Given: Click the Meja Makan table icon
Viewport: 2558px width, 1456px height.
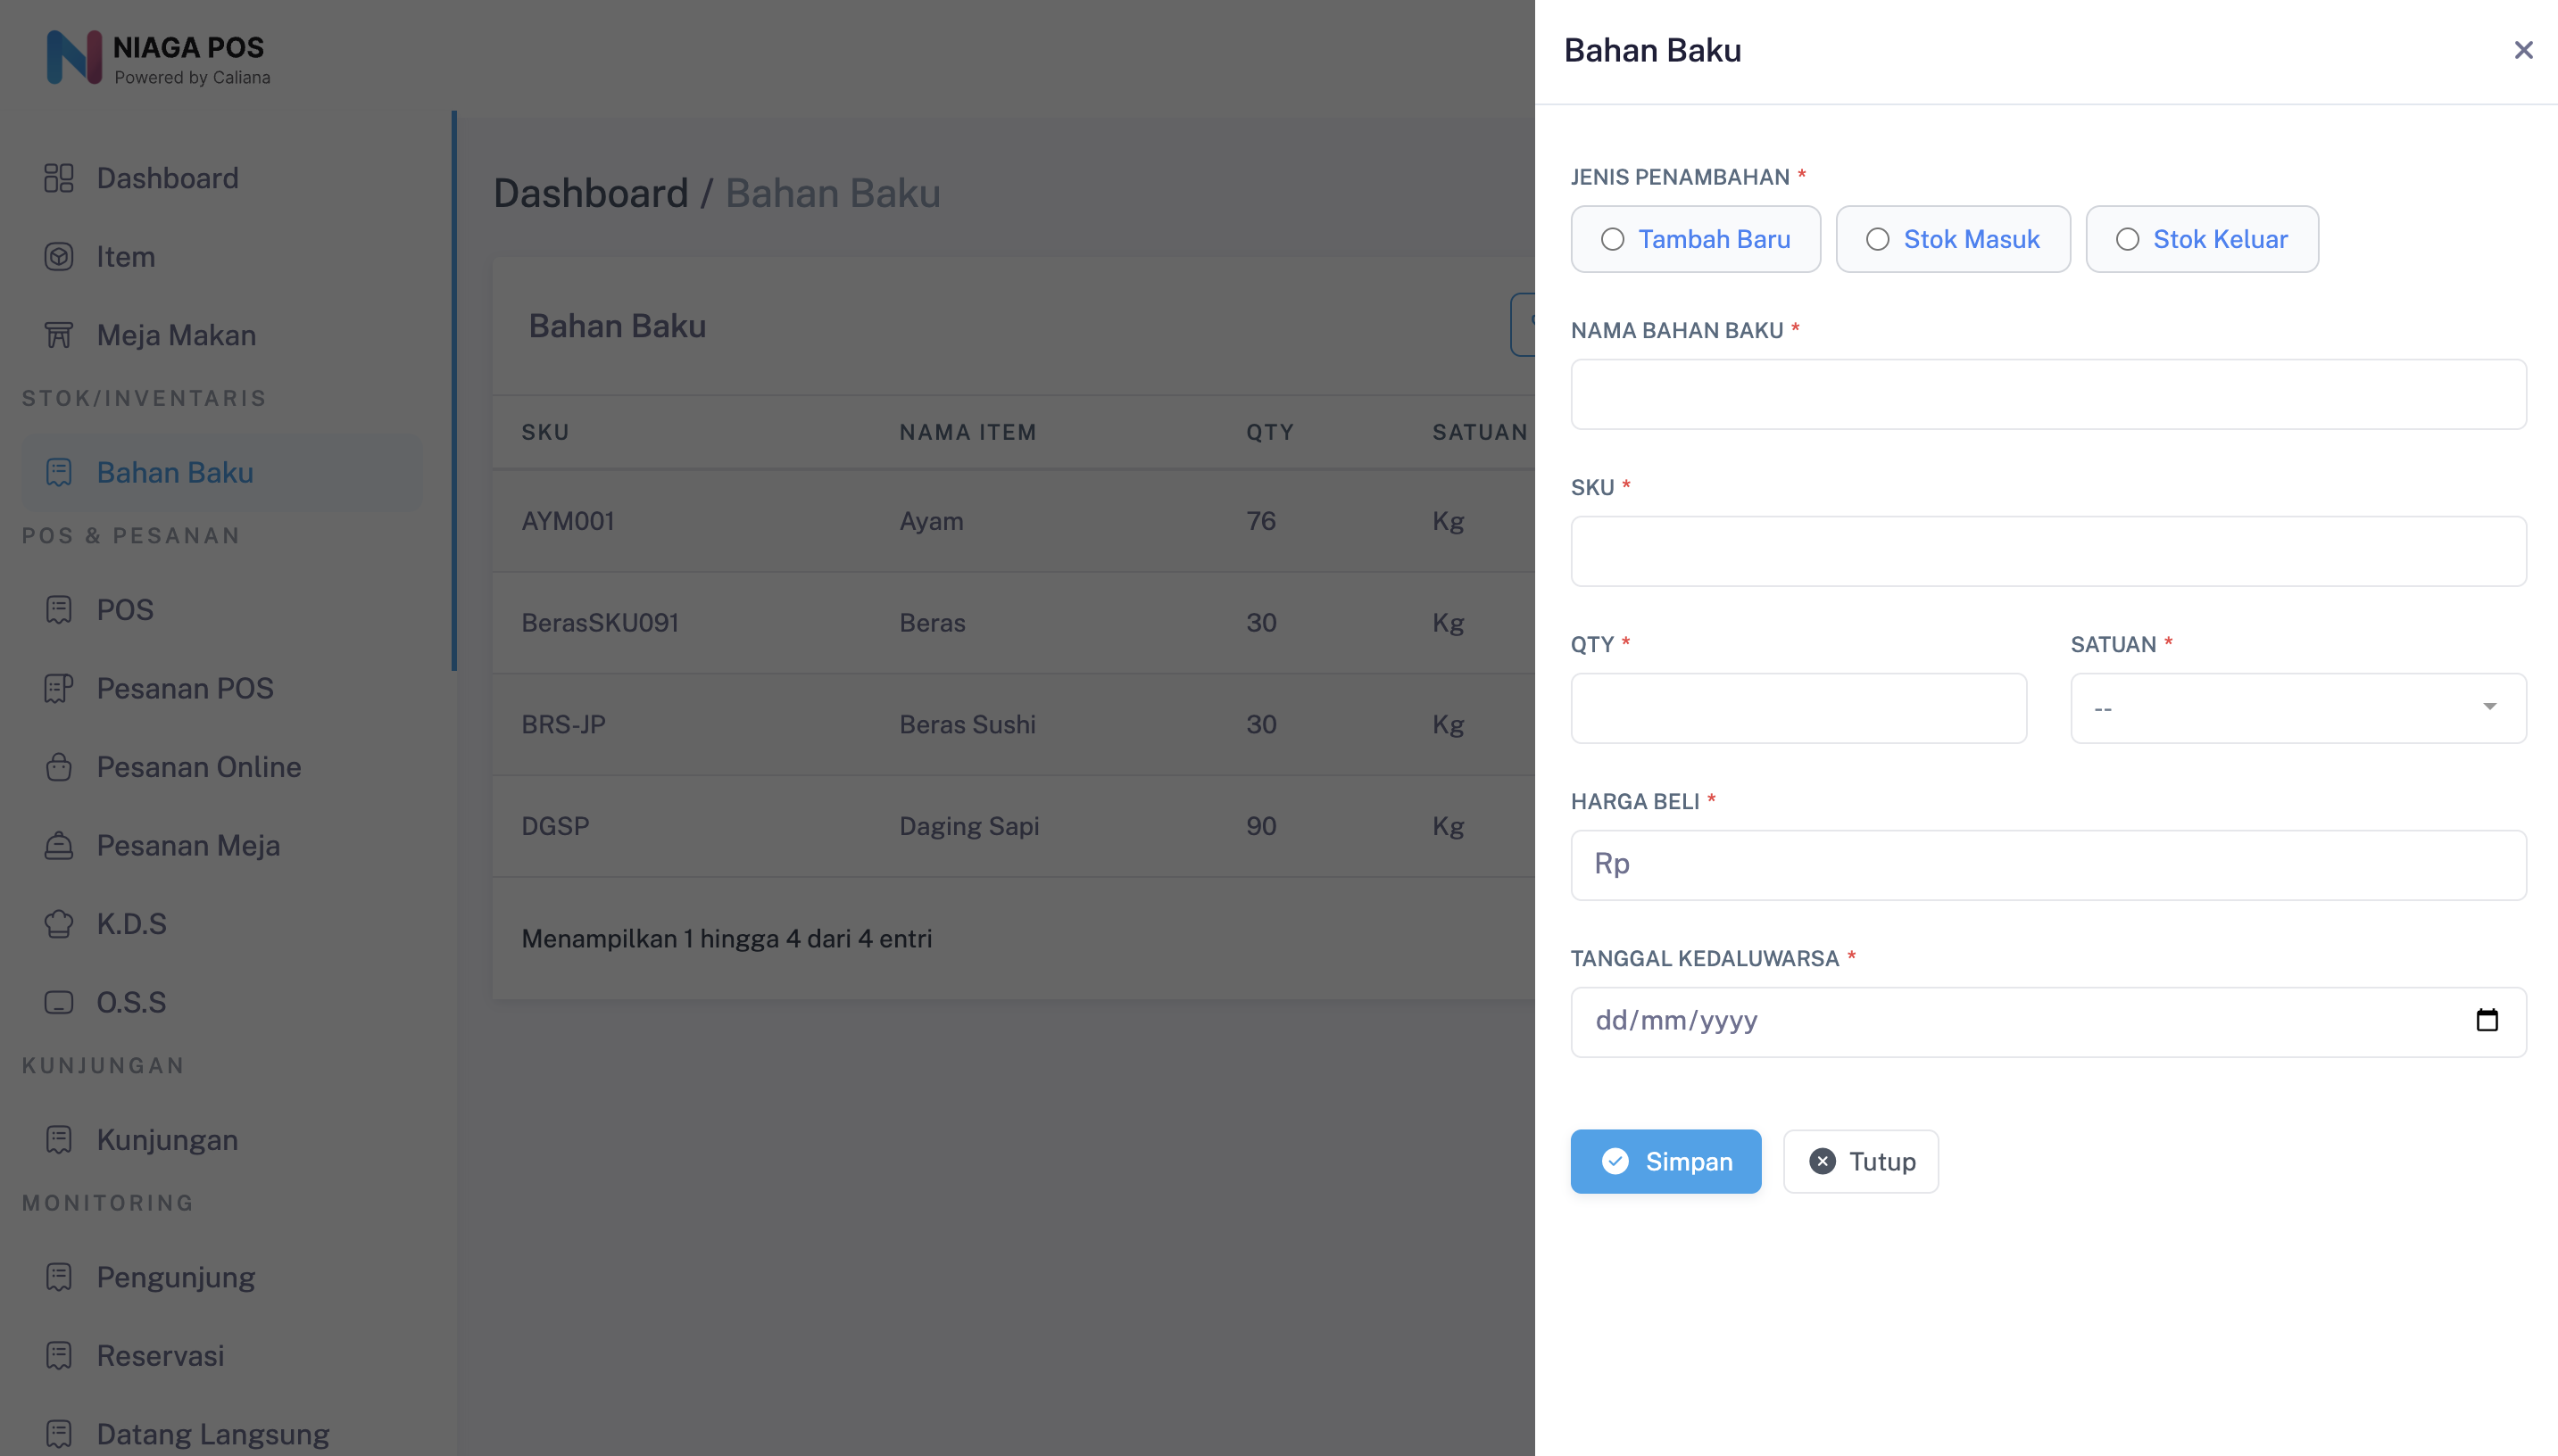Looking at the screenshot, I should click(x=59, y=335).
